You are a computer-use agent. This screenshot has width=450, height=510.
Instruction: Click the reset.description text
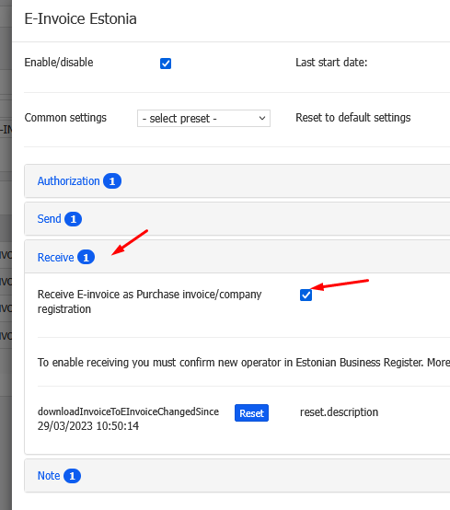coord(340,412)
